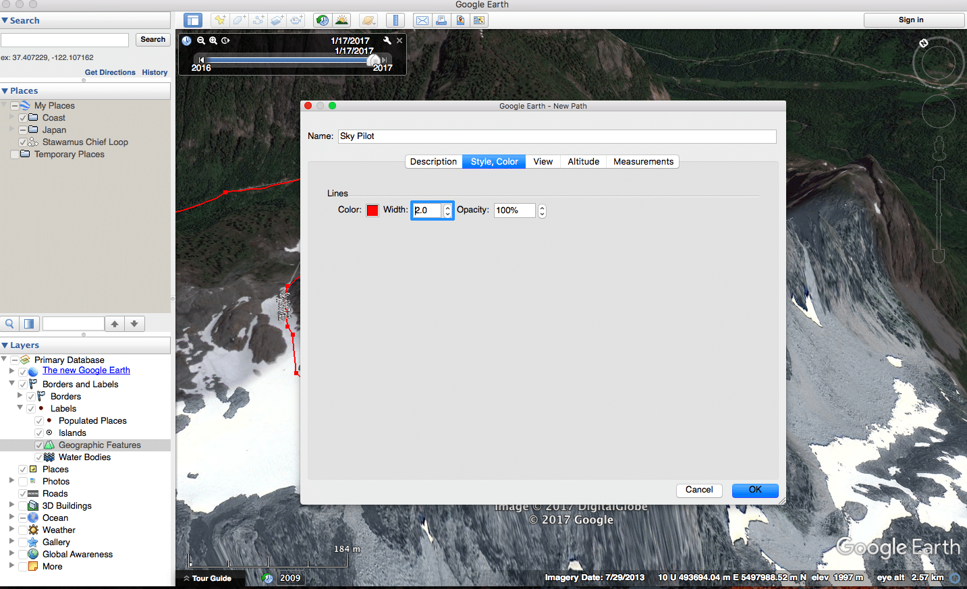
Task: Open time slider options wrench icon
Action: (387, 40)
